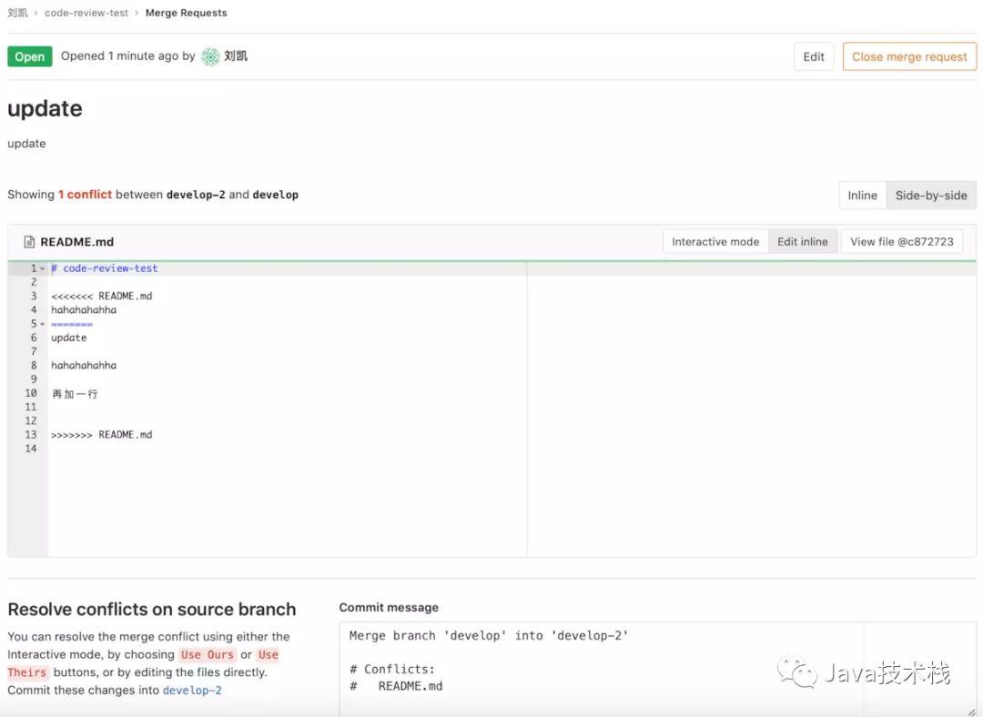Switch to Side-by-side conflict view
This screenshot has height=717, width=983.
pyautogui.click(x=931, y=194)
